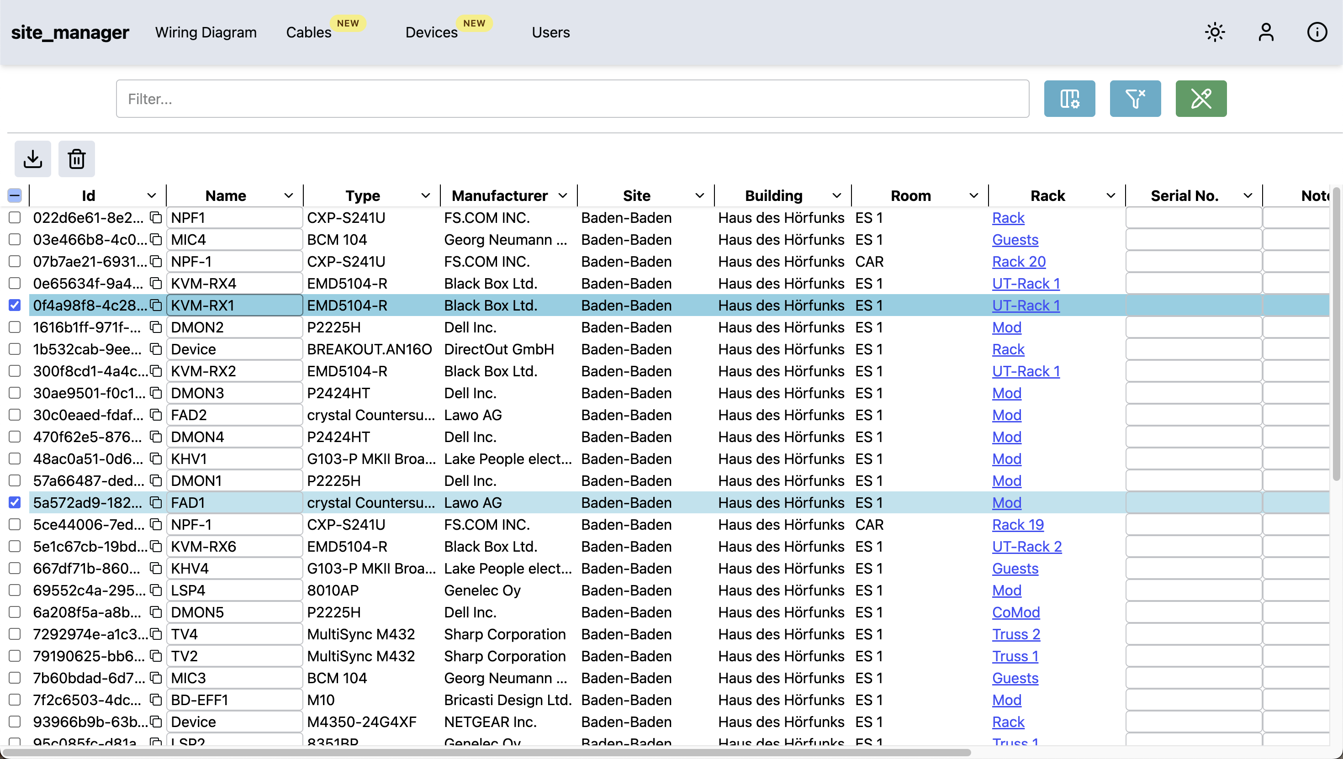Go to the Wiring Diagram page
The height and width of the screenshot is (759, 1343).
pyautogui.click(x=206, y=32)
